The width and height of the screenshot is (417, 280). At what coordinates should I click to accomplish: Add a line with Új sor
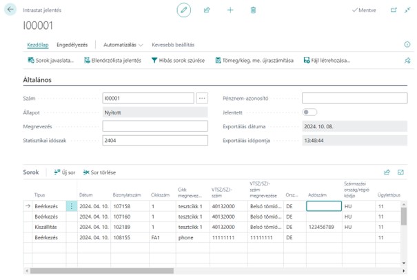[x=65, y=172]
